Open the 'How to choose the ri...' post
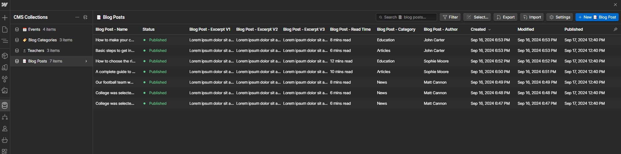Viewport: 621px width, 154px height. (x=116, y=61)
